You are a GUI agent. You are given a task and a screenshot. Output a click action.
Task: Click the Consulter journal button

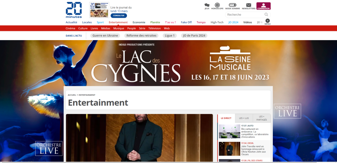118,16
